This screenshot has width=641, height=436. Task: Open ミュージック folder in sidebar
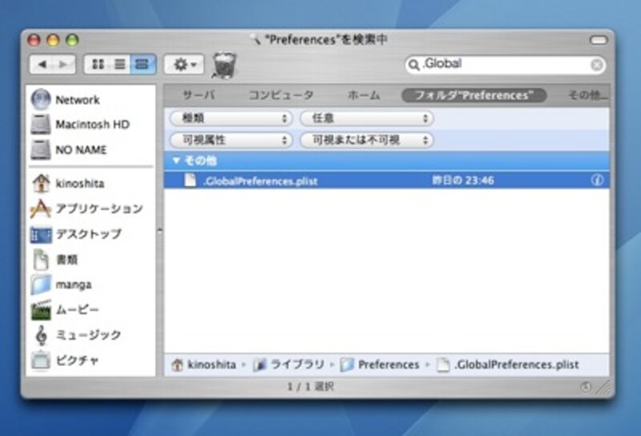click(x=41, y=335)
